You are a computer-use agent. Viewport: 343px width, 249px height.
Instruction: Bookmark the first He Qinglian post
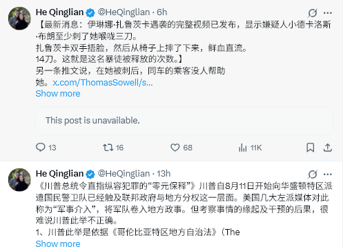pos(311,148)
